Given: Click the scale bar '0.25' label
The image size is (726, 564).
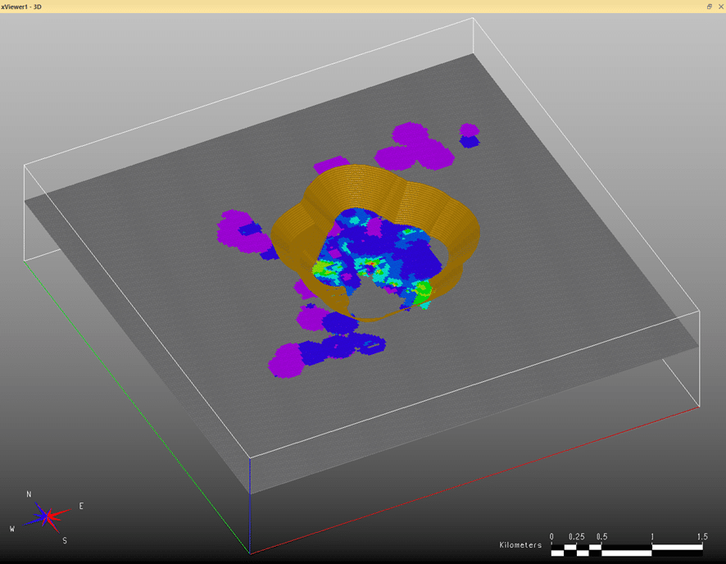Looking at the screenshot, I should [576, 537].
